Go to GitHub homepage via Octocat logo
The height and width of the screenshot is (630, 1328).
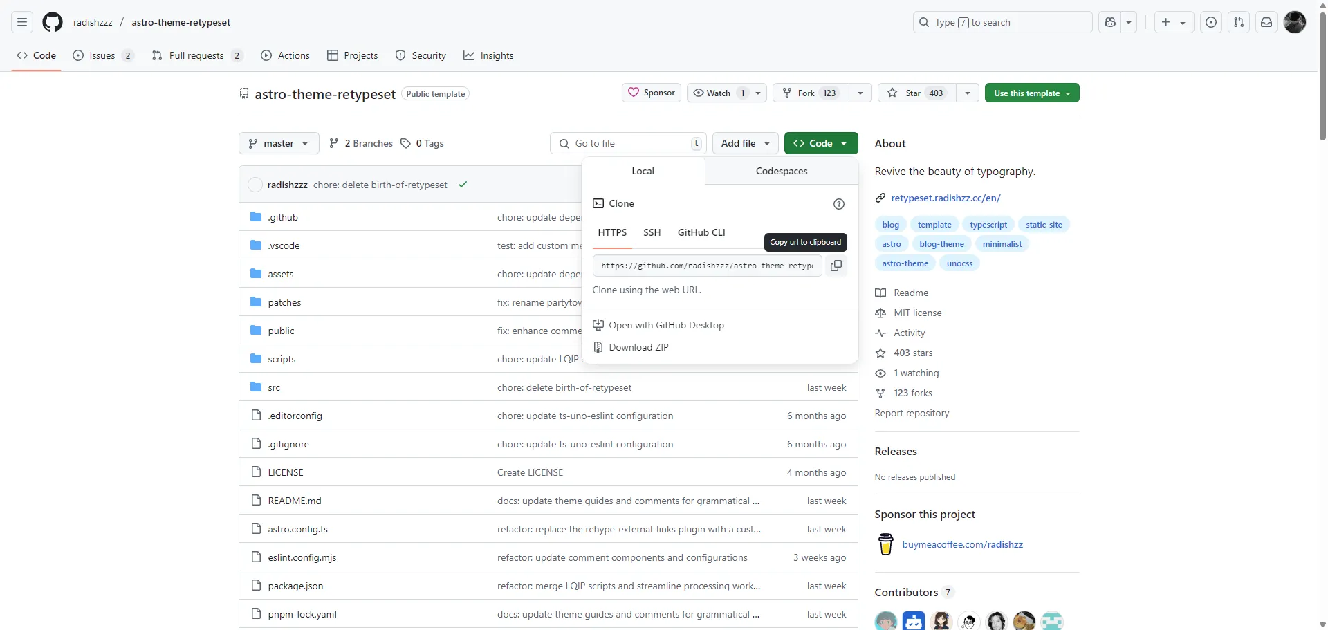click(x=53, y=22)
